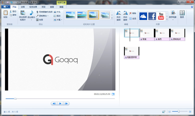Click the 电影原声带 text caption
The image size is (195, 116).
point(131,57)
